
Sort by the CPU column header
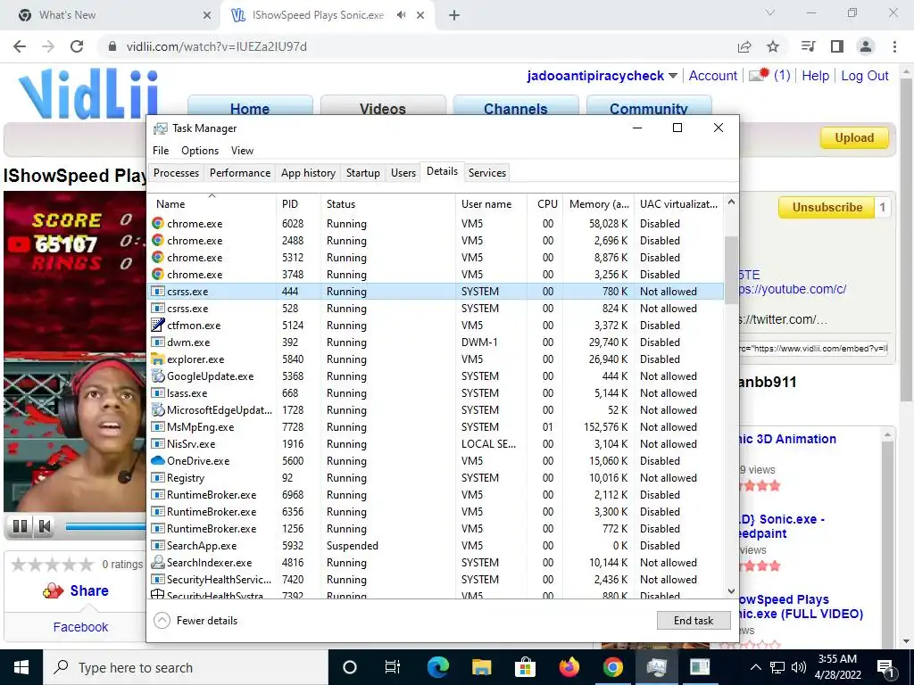[545, 204]
